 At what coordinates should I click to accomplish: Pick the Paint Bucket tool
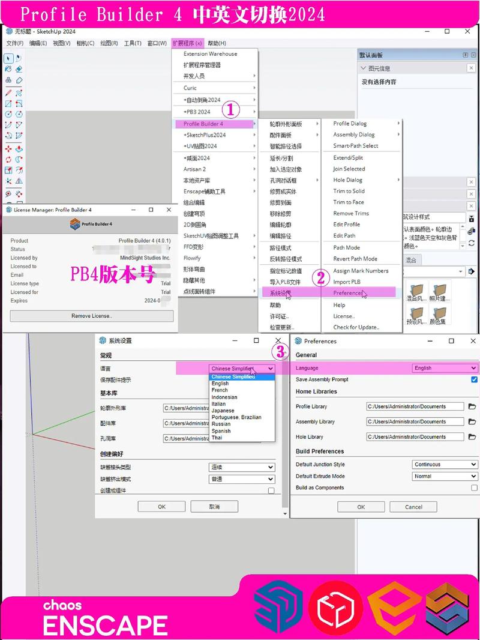8,69
